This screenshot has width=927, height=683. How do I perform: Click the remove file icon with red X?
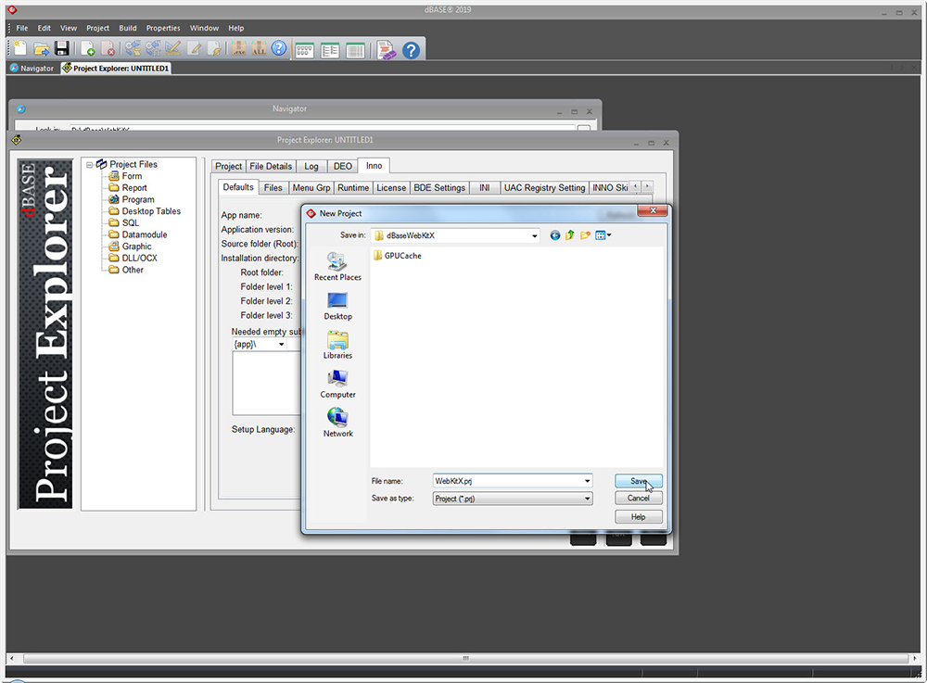(108, 48)
